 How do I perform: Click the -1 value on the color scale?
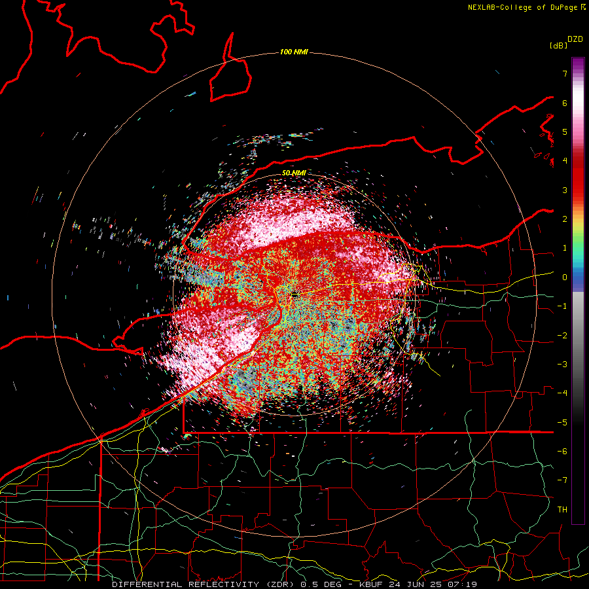(562, 306)
